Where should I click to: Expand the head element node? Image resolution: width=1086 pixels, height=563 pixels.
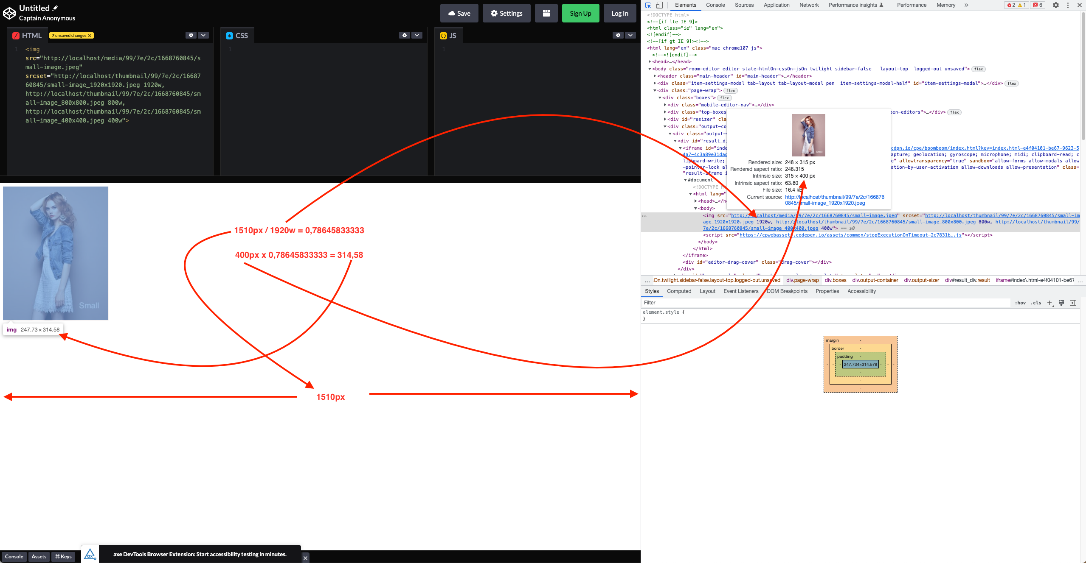[x=650, y=62]
